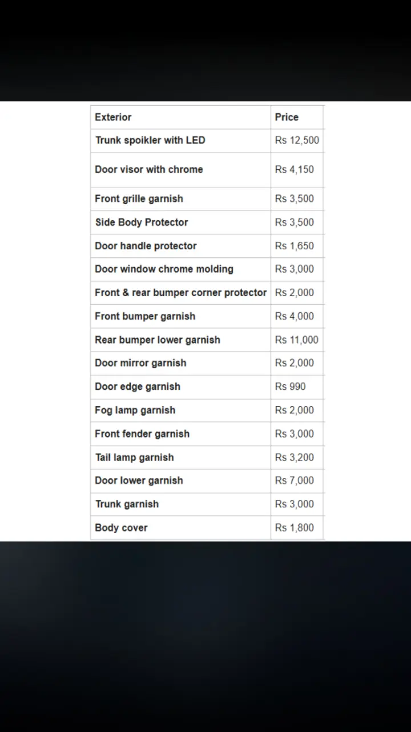
Task: Click the Trunk garnish cell
Action: pyautogui.click(x=127, y=504)
